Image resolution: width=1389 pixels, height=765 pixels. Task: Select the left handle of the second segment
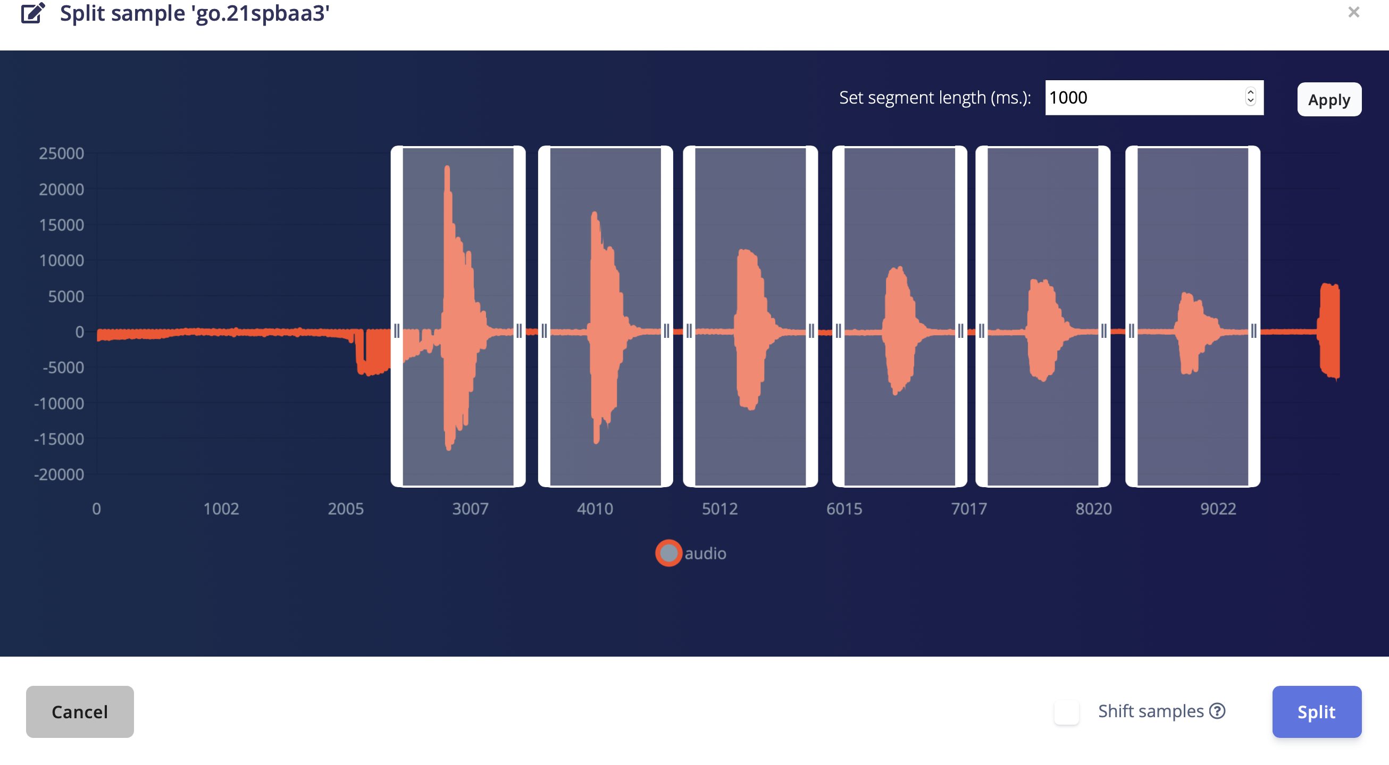coord(544,331)
